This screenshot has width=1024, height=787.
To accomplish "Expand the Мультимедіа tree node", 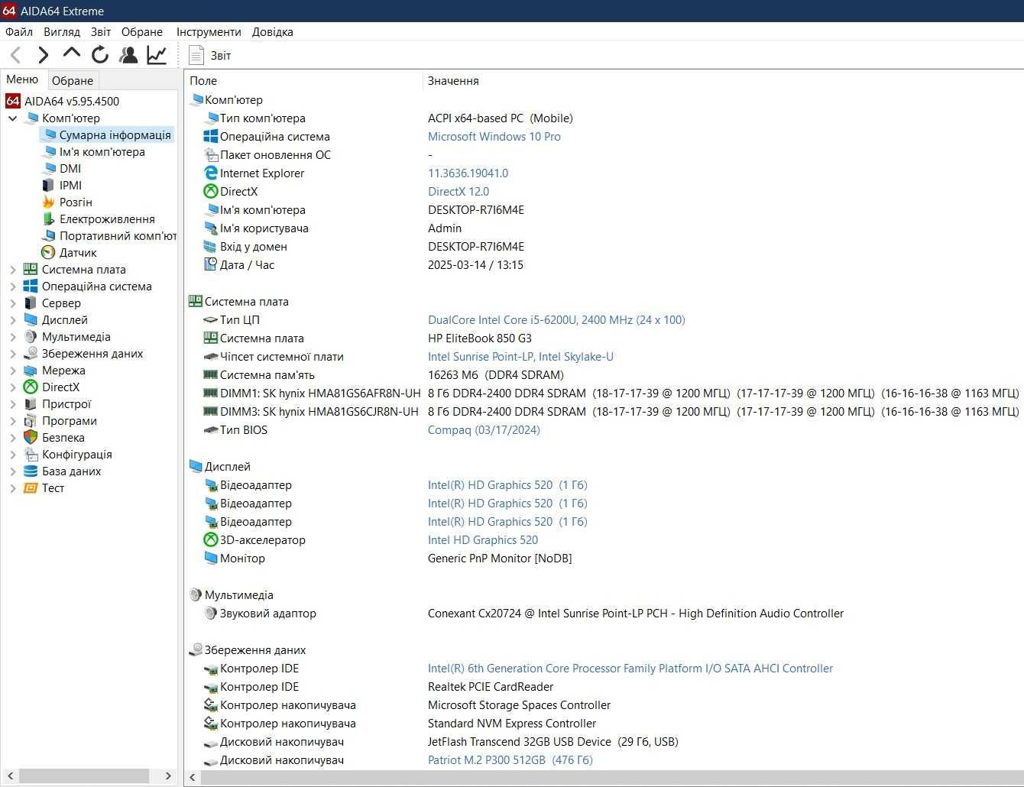I will [12, 337].
